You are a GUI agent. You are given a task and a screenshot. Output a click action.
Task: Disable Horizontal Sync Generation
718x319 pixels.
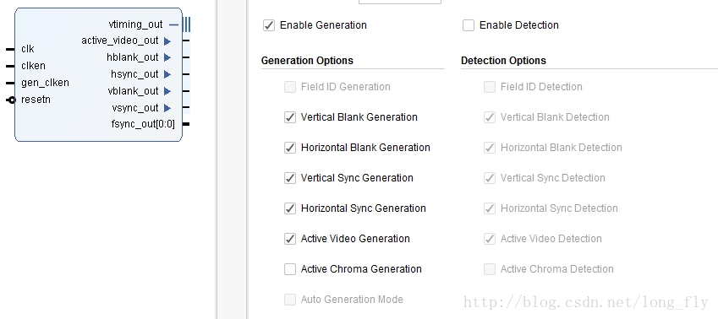[x=290, y=208]
